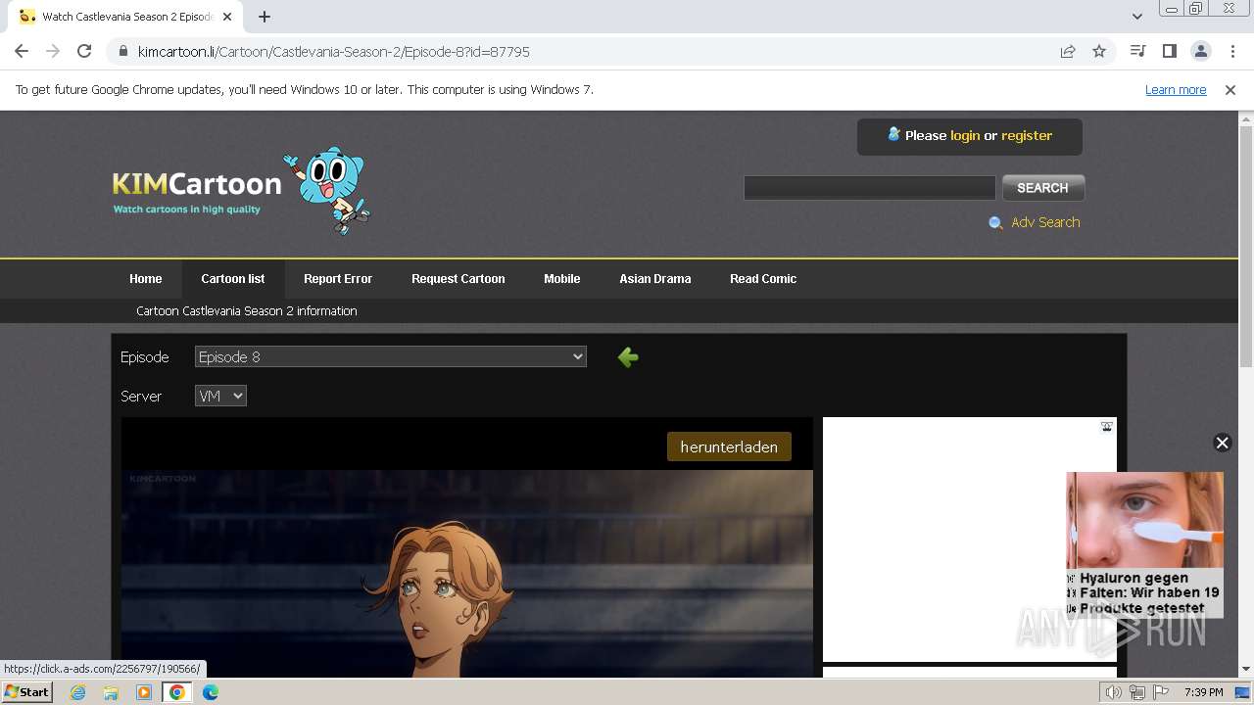Go back with the browser back arrow
This screenshot has width=1254, height=705.
coord(22,51)
